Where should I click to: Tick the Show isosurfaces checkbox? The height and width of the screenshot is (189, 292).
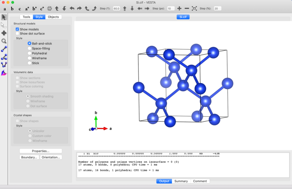pyautogui.click(x=17, y=82)
